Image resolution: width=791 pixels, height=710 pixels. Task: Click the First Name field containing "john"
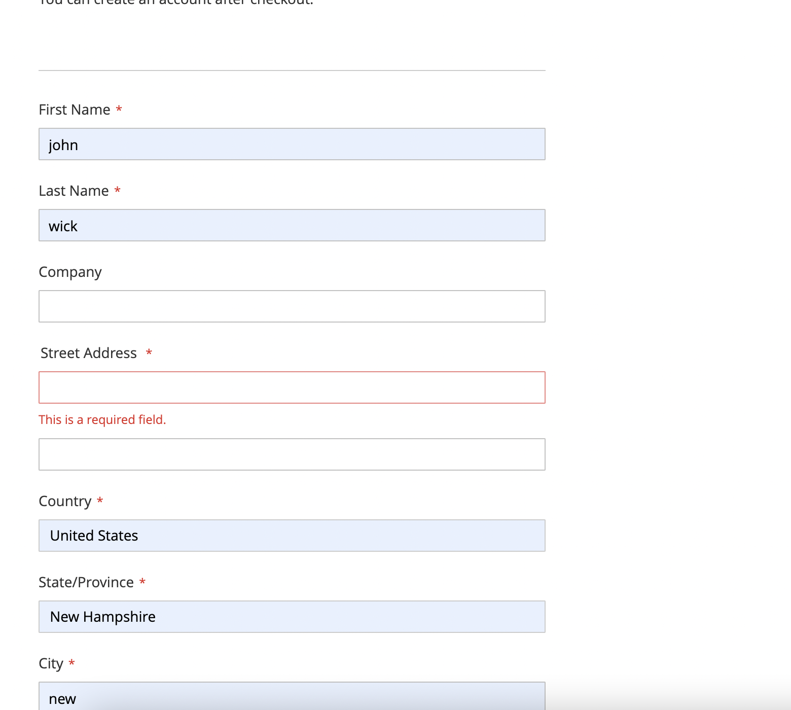click(292, 144)
